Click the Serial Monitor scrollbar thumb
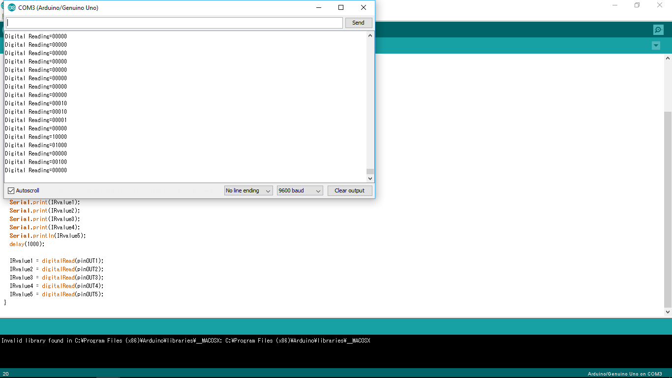The height and width of the screenshot is (378, 672). tap(370, 172)
